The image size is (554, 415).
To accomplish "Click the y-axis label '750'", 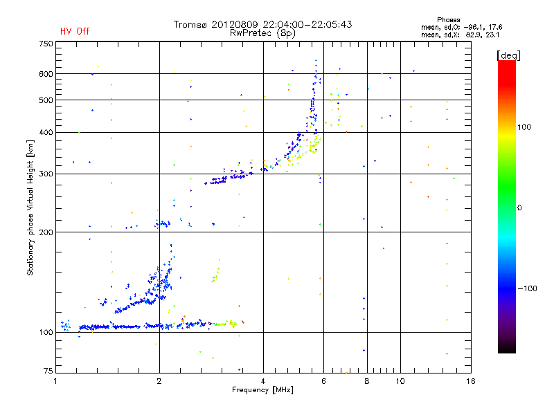I will [46, 44].
